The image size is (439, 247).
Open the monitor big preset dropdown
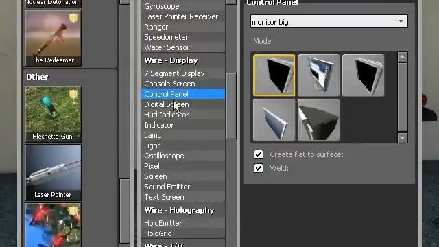(329, 21)
